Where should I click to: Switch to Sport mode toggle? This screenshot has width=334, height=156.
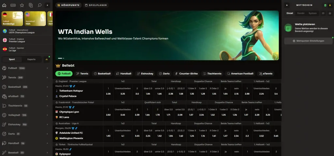pos(12,59)
